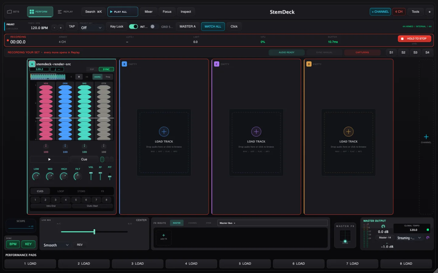Viewport: 438px width, 273px height.
Task: Open Search with the ⌘K button
Action: point(93,12)
